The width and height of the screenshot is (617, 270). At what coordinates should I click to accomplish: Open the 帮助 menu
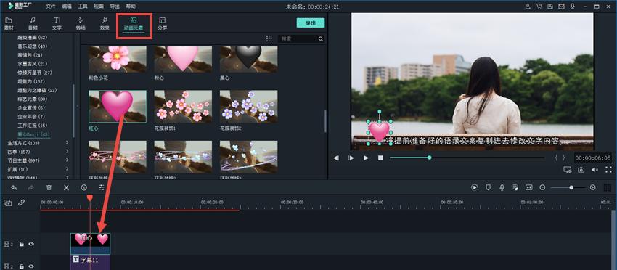click(x=131, y=7)
